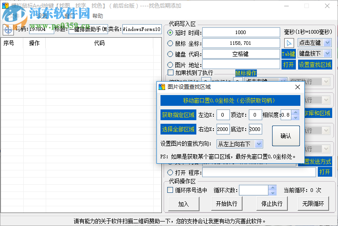Tick the 循环序号选中 checkbox
The width and height of the screenshot is (338, 226).
(x=170, y=190)
